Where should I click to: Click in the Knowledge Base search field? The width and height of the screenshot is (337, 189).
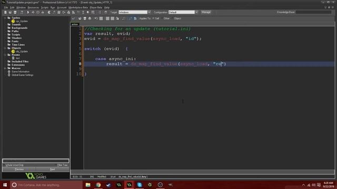point(314,12)
